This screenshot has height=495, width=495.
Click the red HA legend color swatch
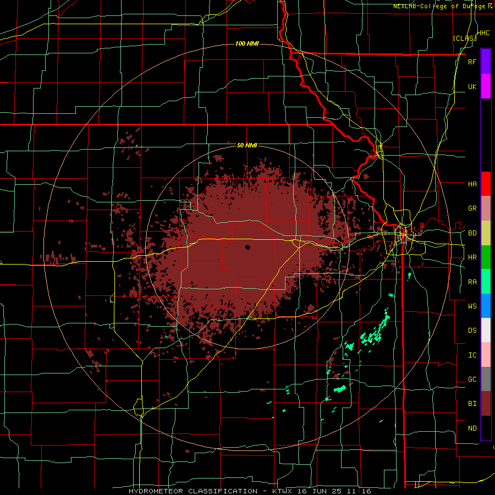(486, 184)
